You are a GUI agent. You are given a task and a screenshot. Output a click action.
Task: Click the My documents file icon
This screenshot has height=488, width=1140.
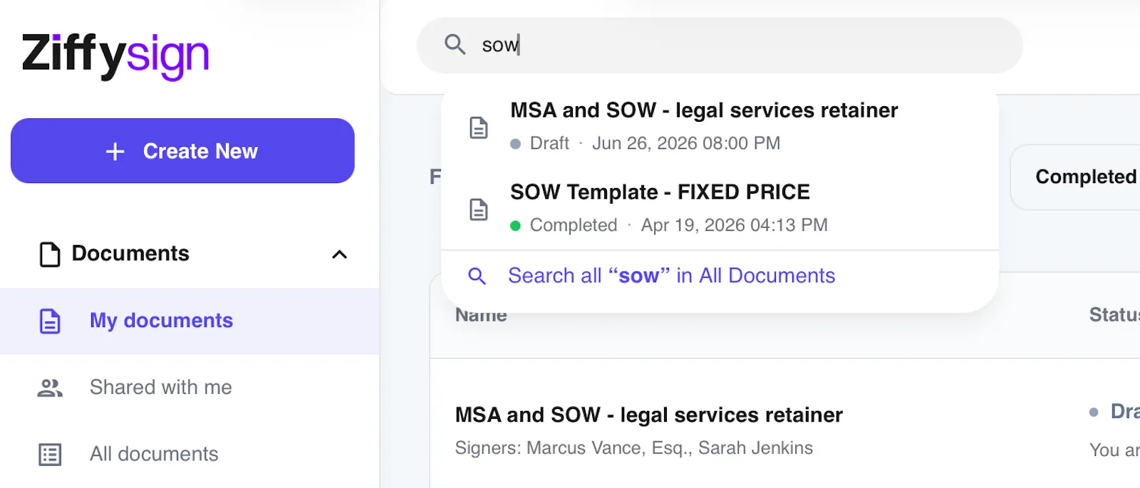tap(50, 321)
